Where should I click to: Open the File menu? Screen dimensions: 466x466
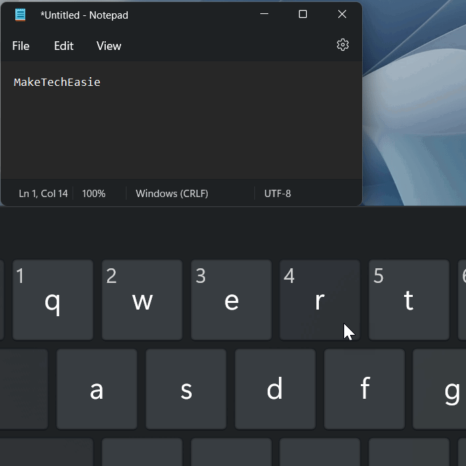click(21, 46)
